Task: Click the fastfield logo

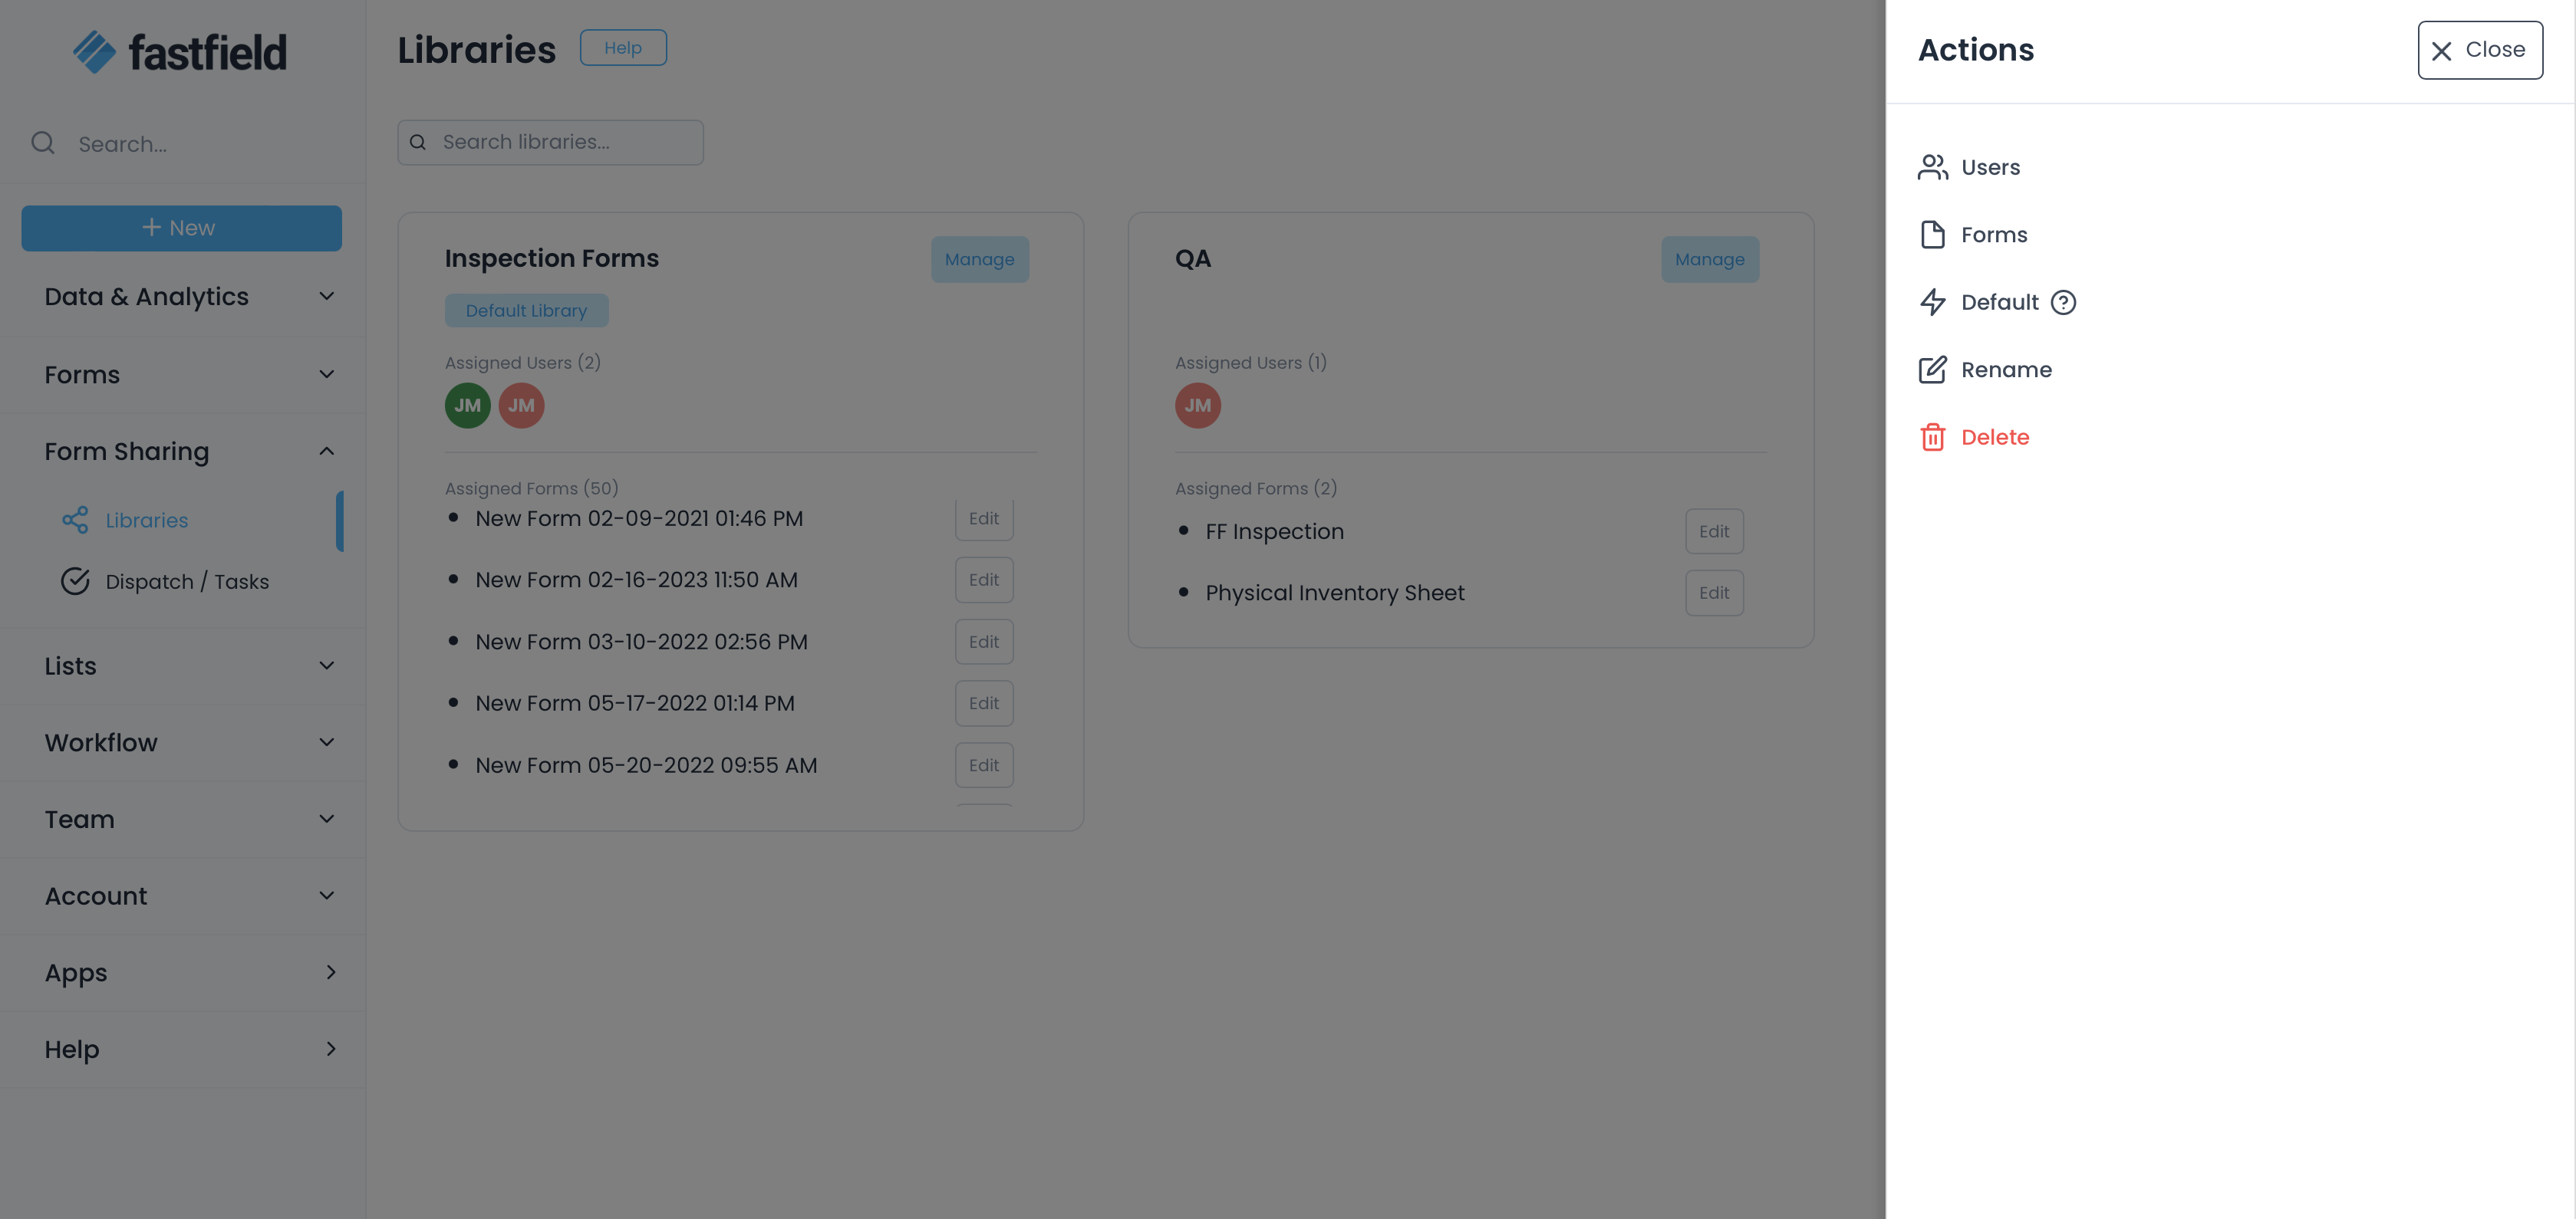Action: pyautogui.click(x=180, y=52)
